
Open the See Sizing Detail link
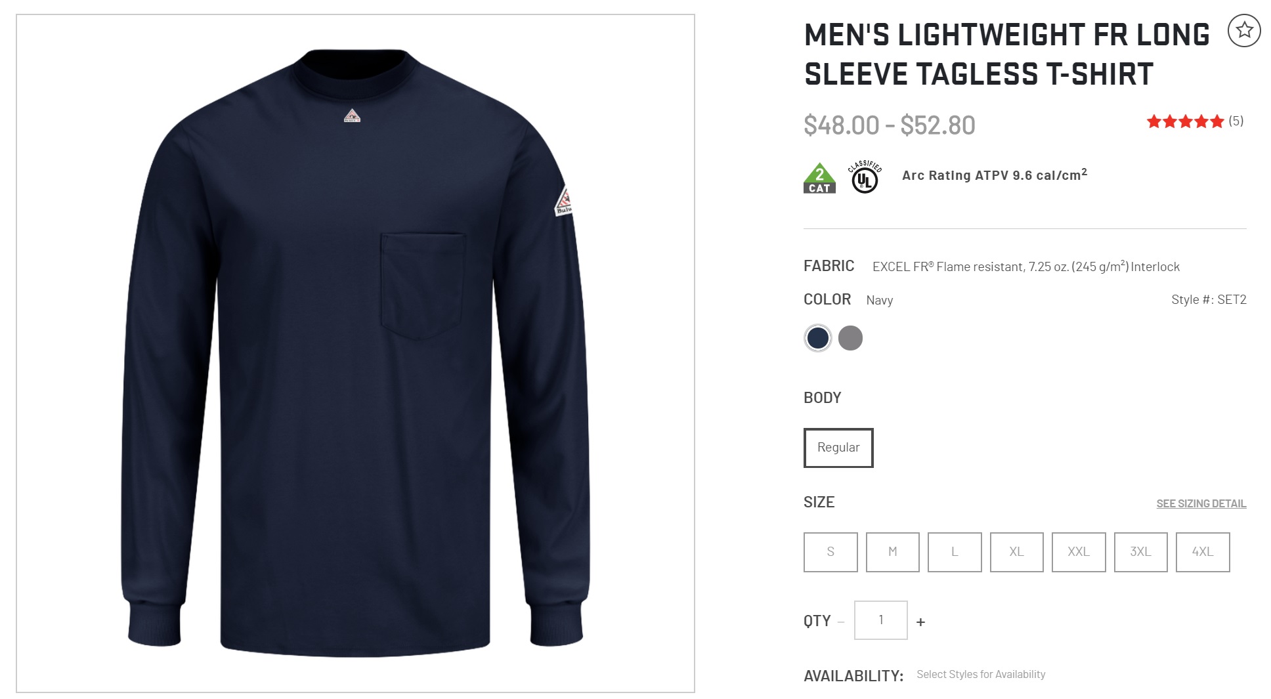[x=1201, y=503]
